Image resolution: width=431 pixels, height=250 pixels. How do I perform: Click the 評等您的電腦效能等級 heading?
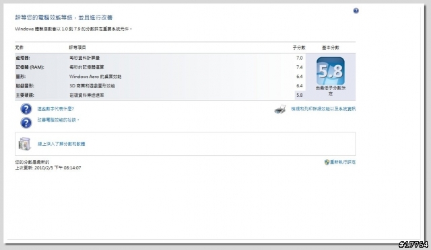[64, 17]
